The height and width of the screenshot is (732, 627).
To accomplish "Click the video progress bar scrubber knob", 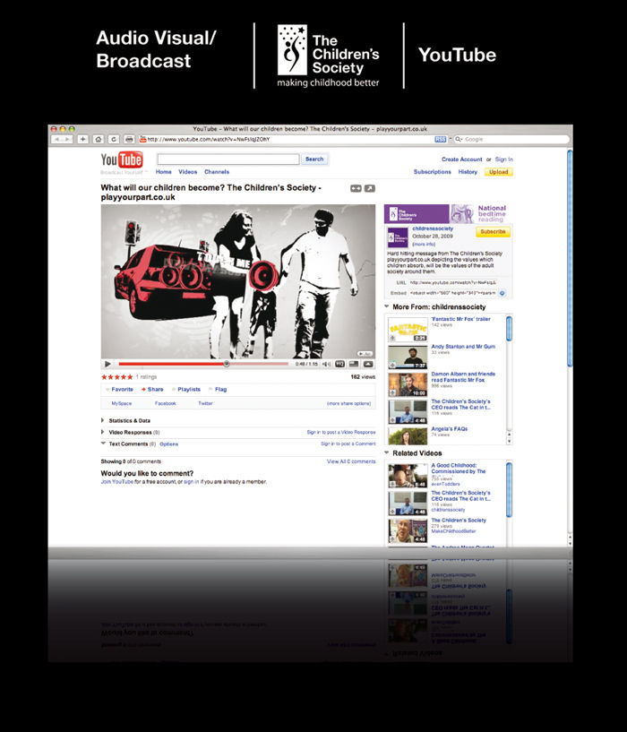I will (227, 364).
